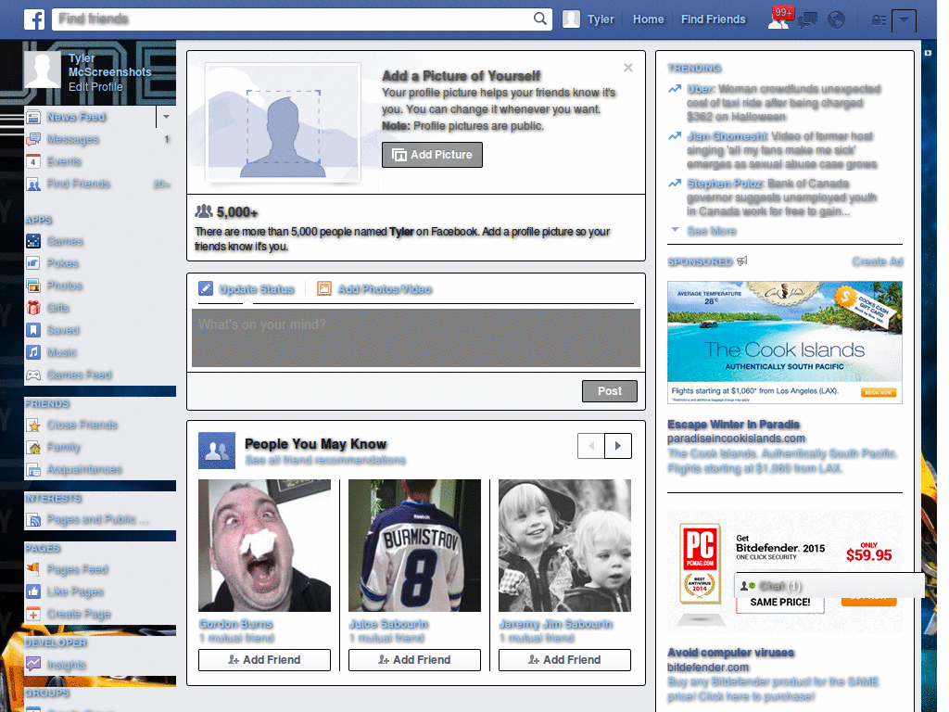Expand the News Feed options arrow

pyautogui.click(x=166, y=117)
